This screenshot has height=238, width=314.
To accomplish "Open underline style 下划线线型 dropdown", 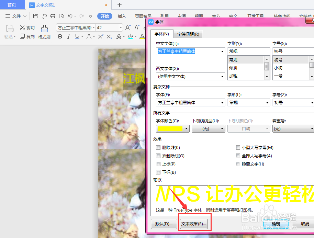I will pos(209,128).
